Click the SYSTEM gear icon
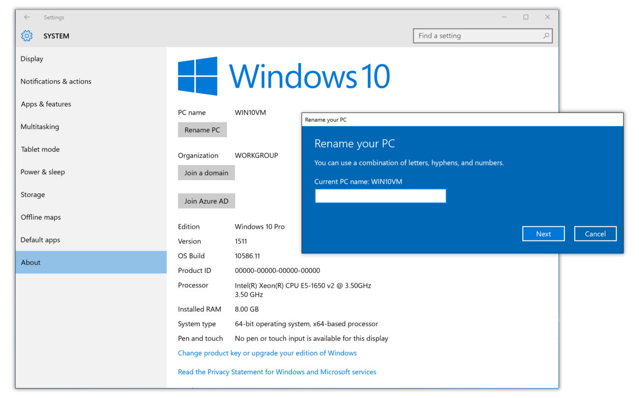 coord(27,36)
